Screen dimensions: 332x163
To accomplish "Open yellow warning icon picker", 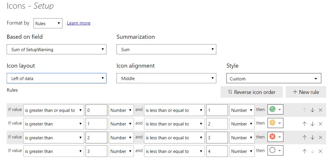I will point(275,123).
